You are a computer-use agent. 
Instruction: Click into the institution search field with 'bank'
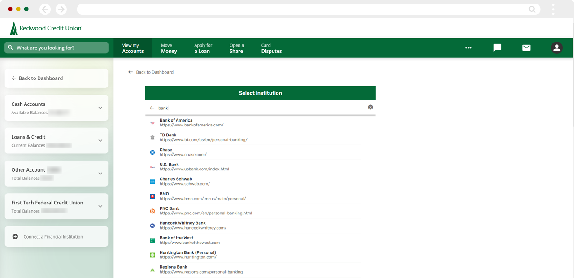(261, 108)
